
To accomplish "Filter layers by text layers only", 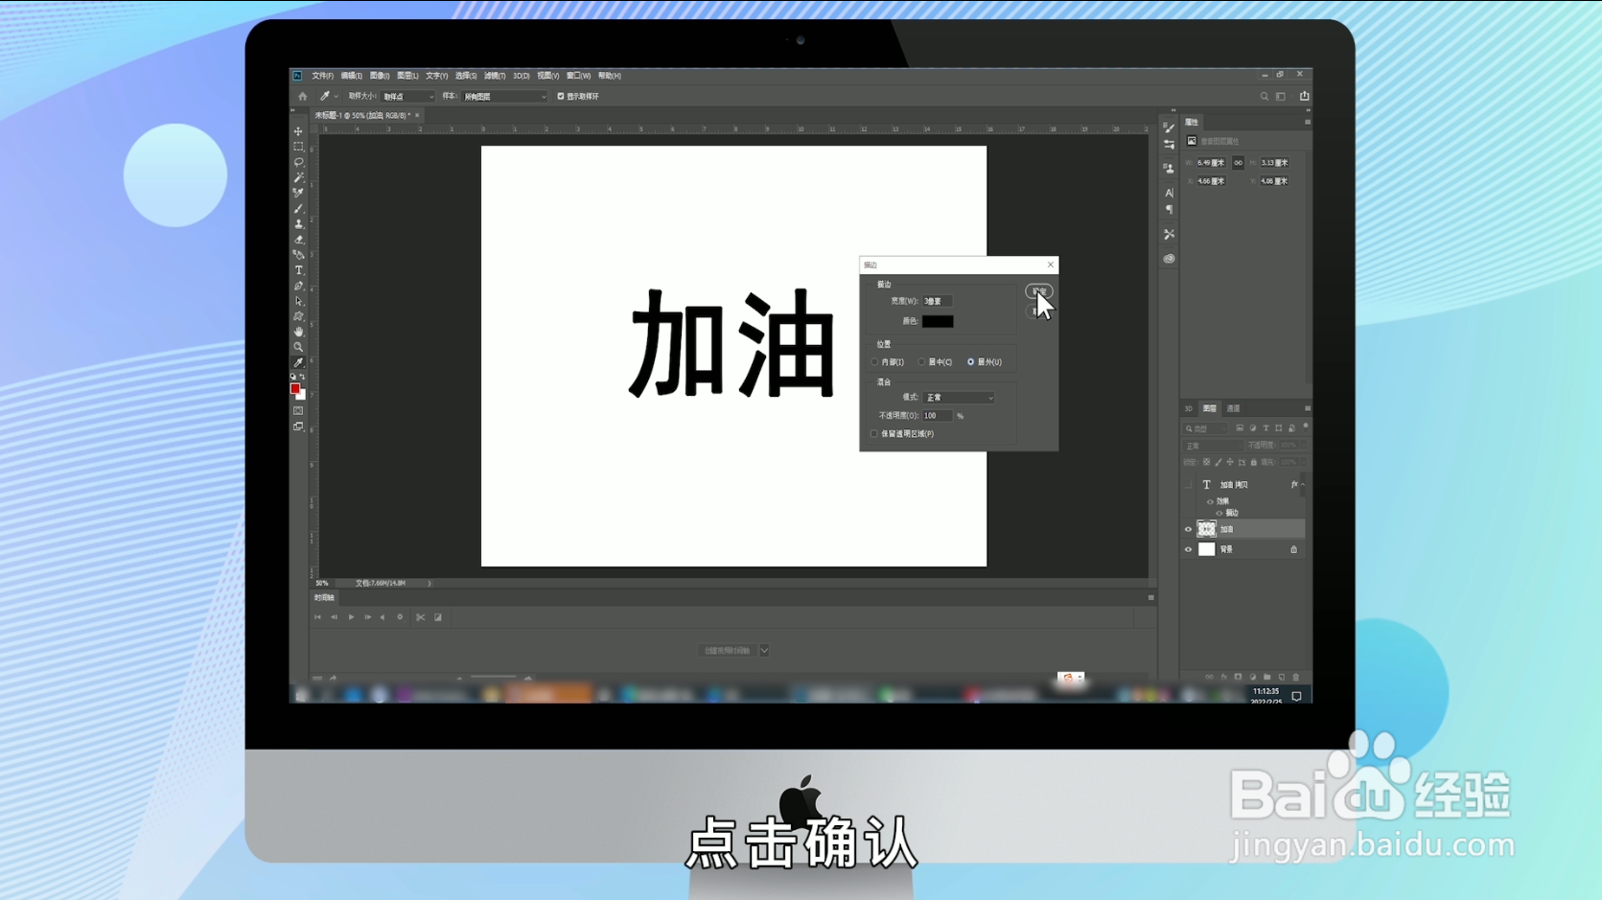I will pos(1265,428).
